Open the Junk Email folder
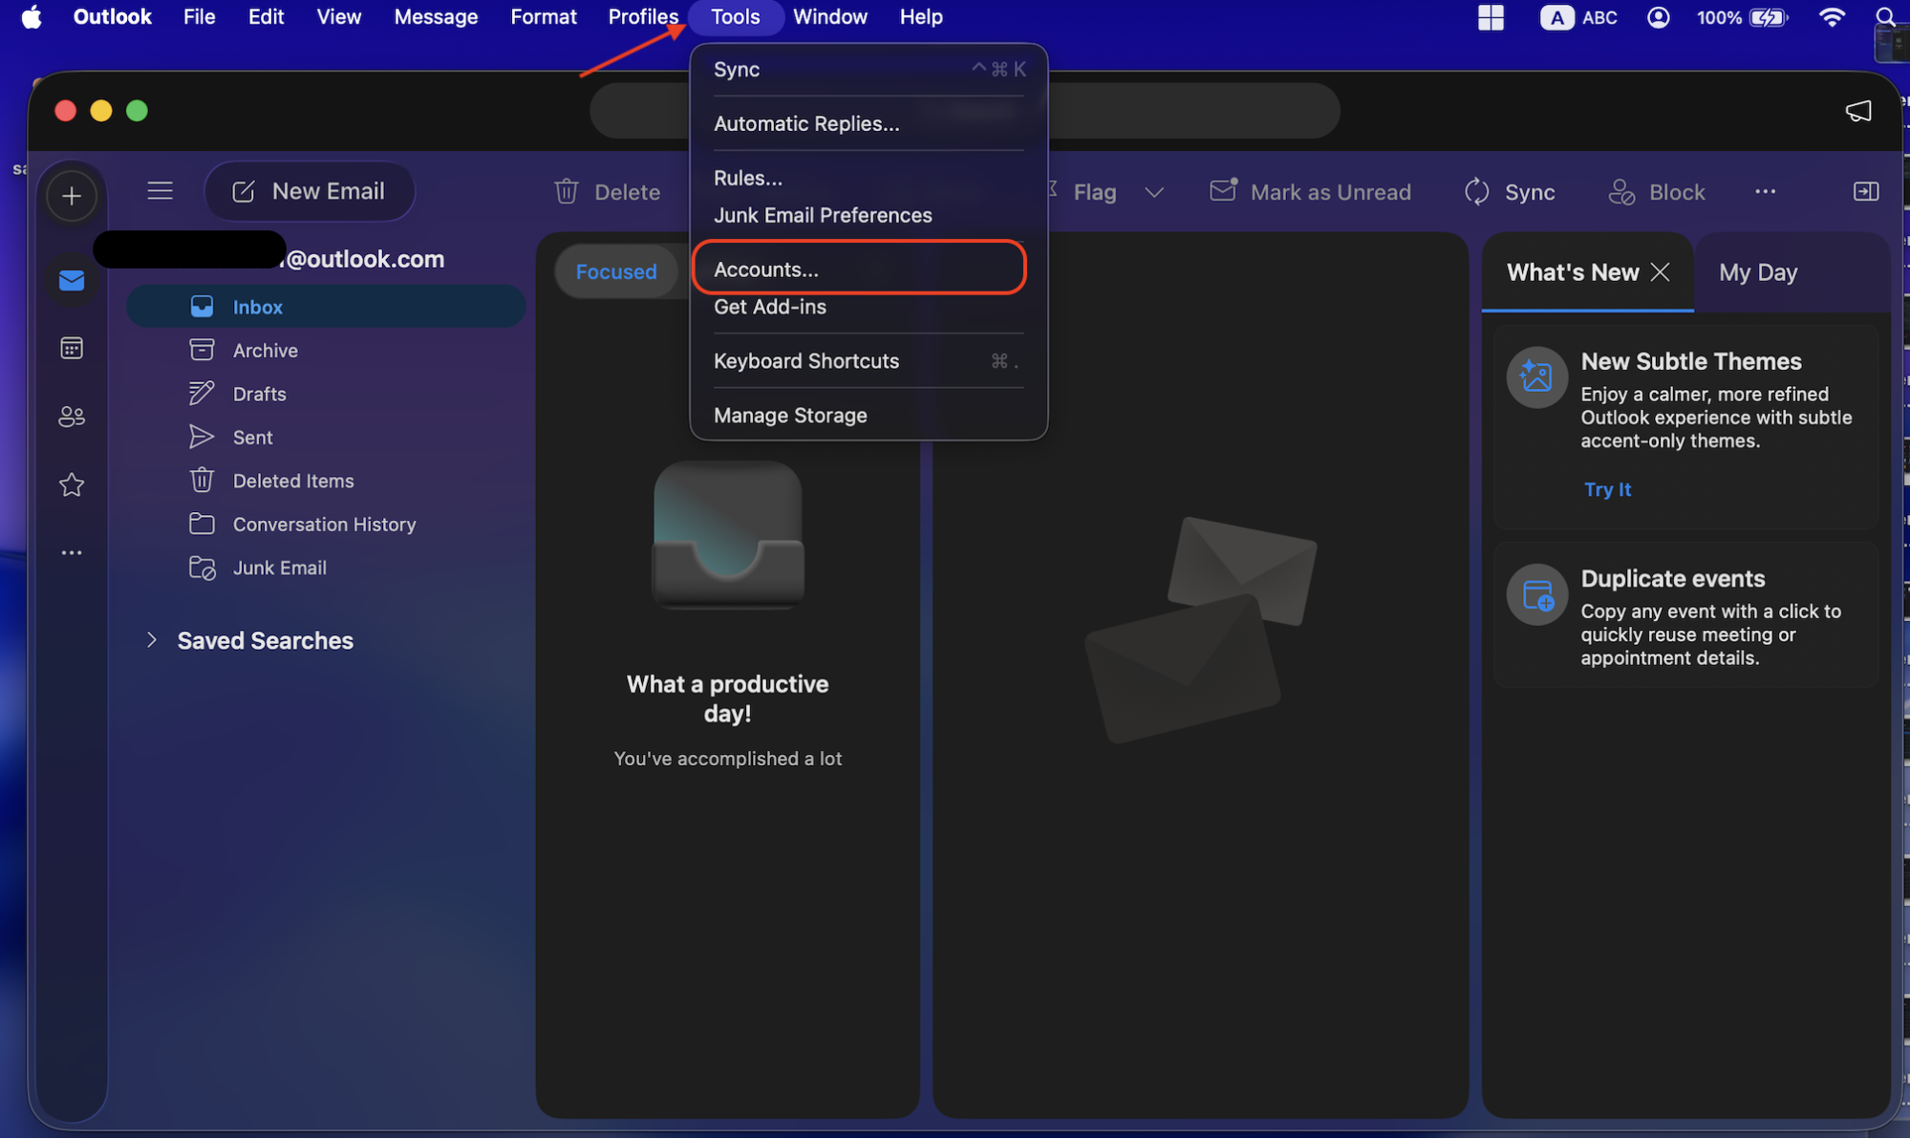Image resolution: width=1910 pixels, height=1139 pixels. pos(326,568)
